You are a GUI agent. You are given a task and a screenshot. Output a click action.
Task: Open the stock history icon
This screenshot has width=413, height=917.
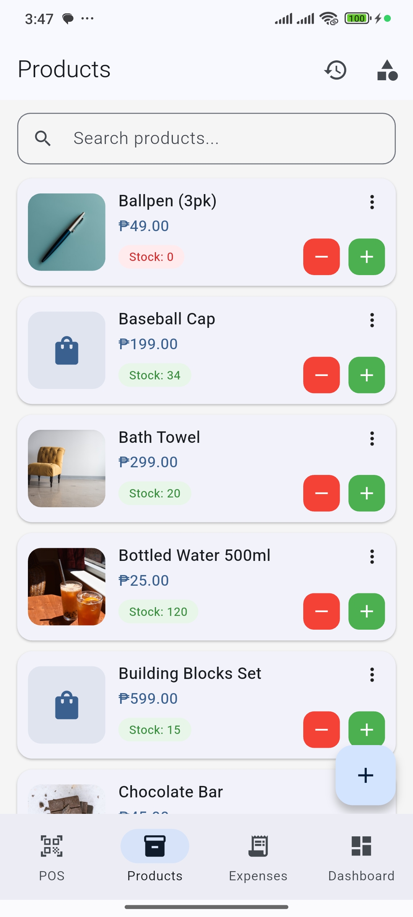click(x=335, y=70)
